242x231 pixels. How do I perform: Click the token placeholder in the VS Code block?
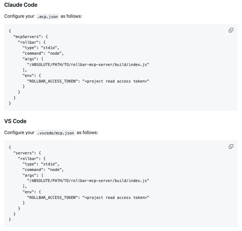pyautogui.click(x=115, y=197)
